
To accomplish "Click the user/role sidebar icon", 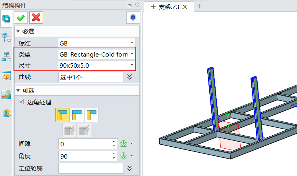I will tap(6, 113).
